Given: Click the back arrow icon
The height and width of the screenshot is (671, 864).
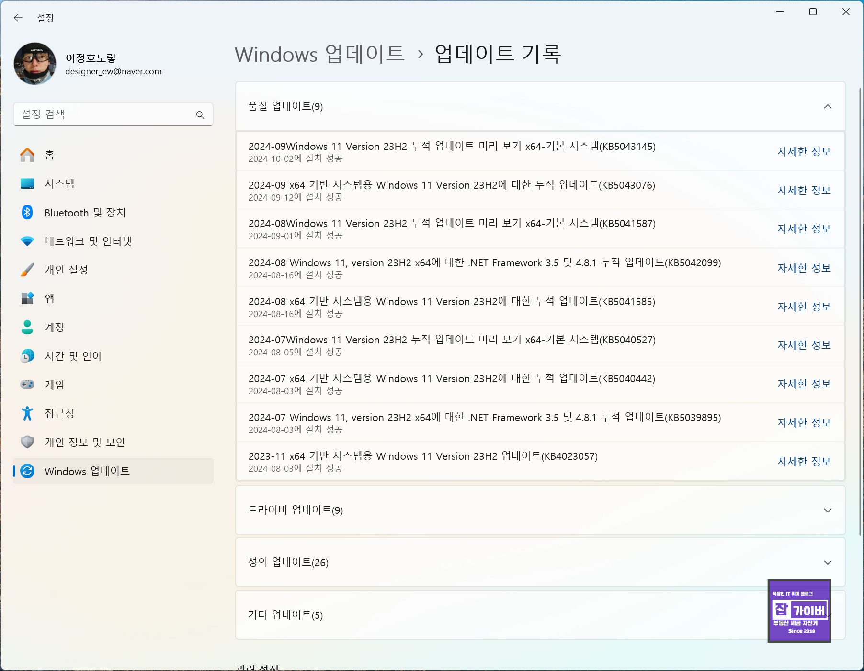Looking at the screenshot, I should [x=18, y=18].
